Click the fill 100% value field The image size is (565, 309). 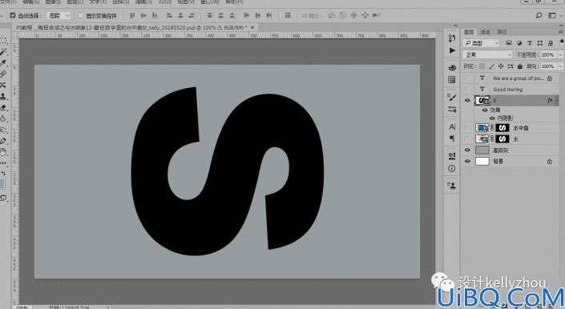(548, 66)
